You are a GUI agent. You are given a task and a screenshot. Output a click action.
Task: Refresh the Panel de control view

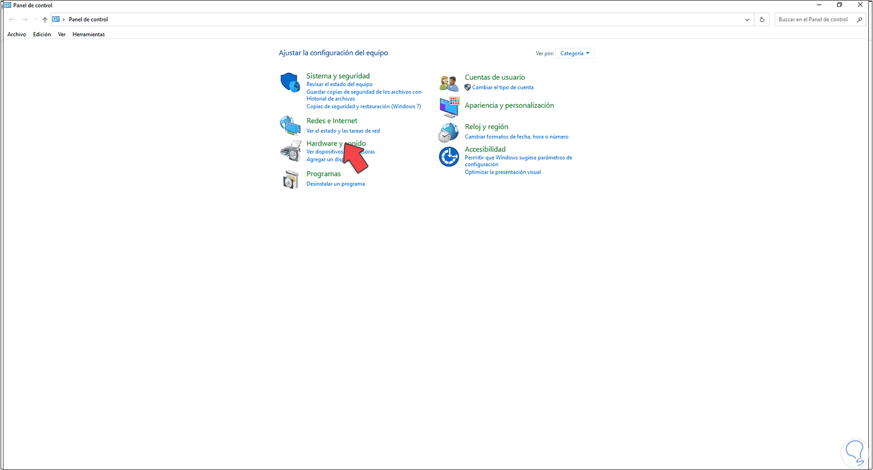(x=762, y=19)
